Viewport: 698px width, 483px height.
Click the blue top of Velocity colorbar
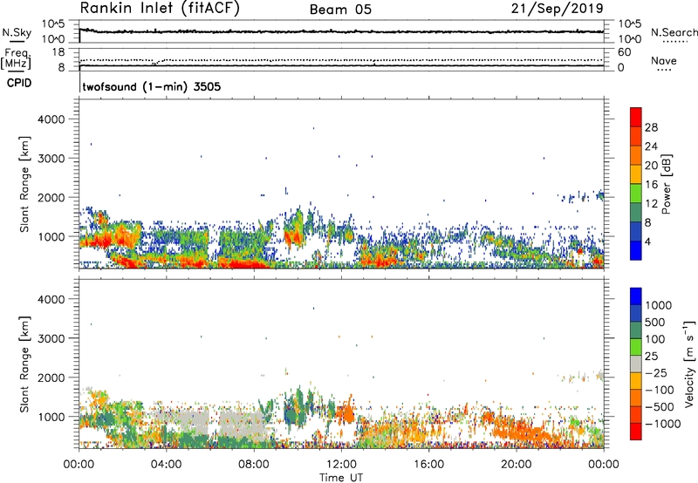click(636, 296)
